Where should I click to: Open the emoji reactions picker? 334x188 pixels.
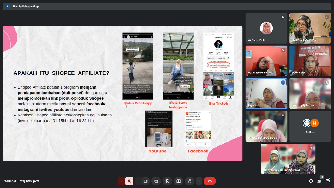(x=167, y=181)
